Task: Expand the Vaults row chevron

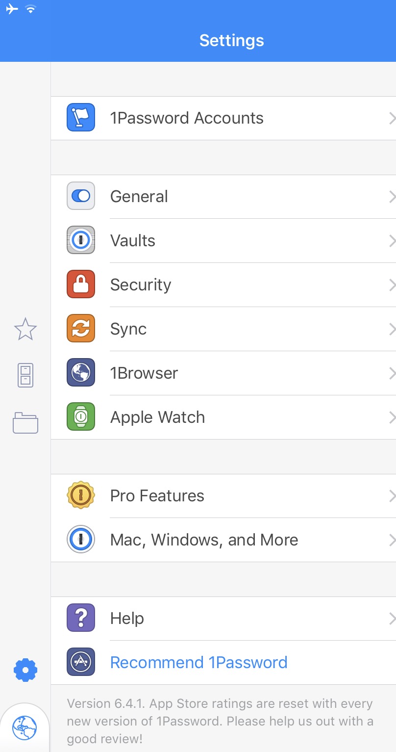Action: pos(392,241)
